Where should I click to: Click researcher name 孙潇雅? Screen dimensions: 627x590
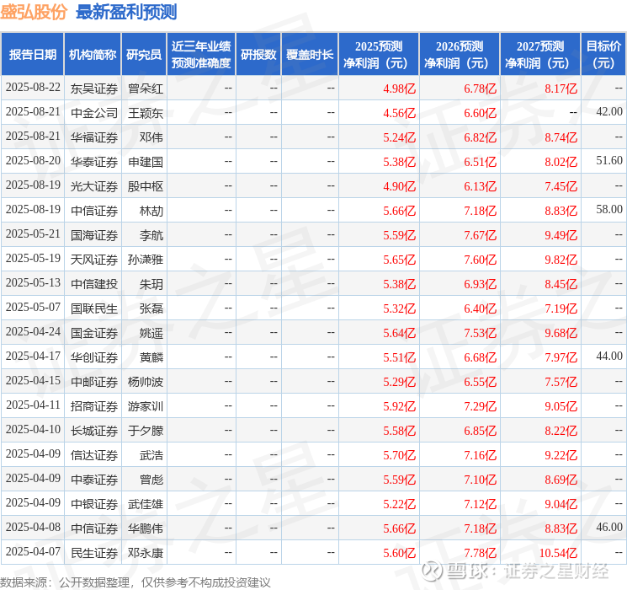point(145,260)
